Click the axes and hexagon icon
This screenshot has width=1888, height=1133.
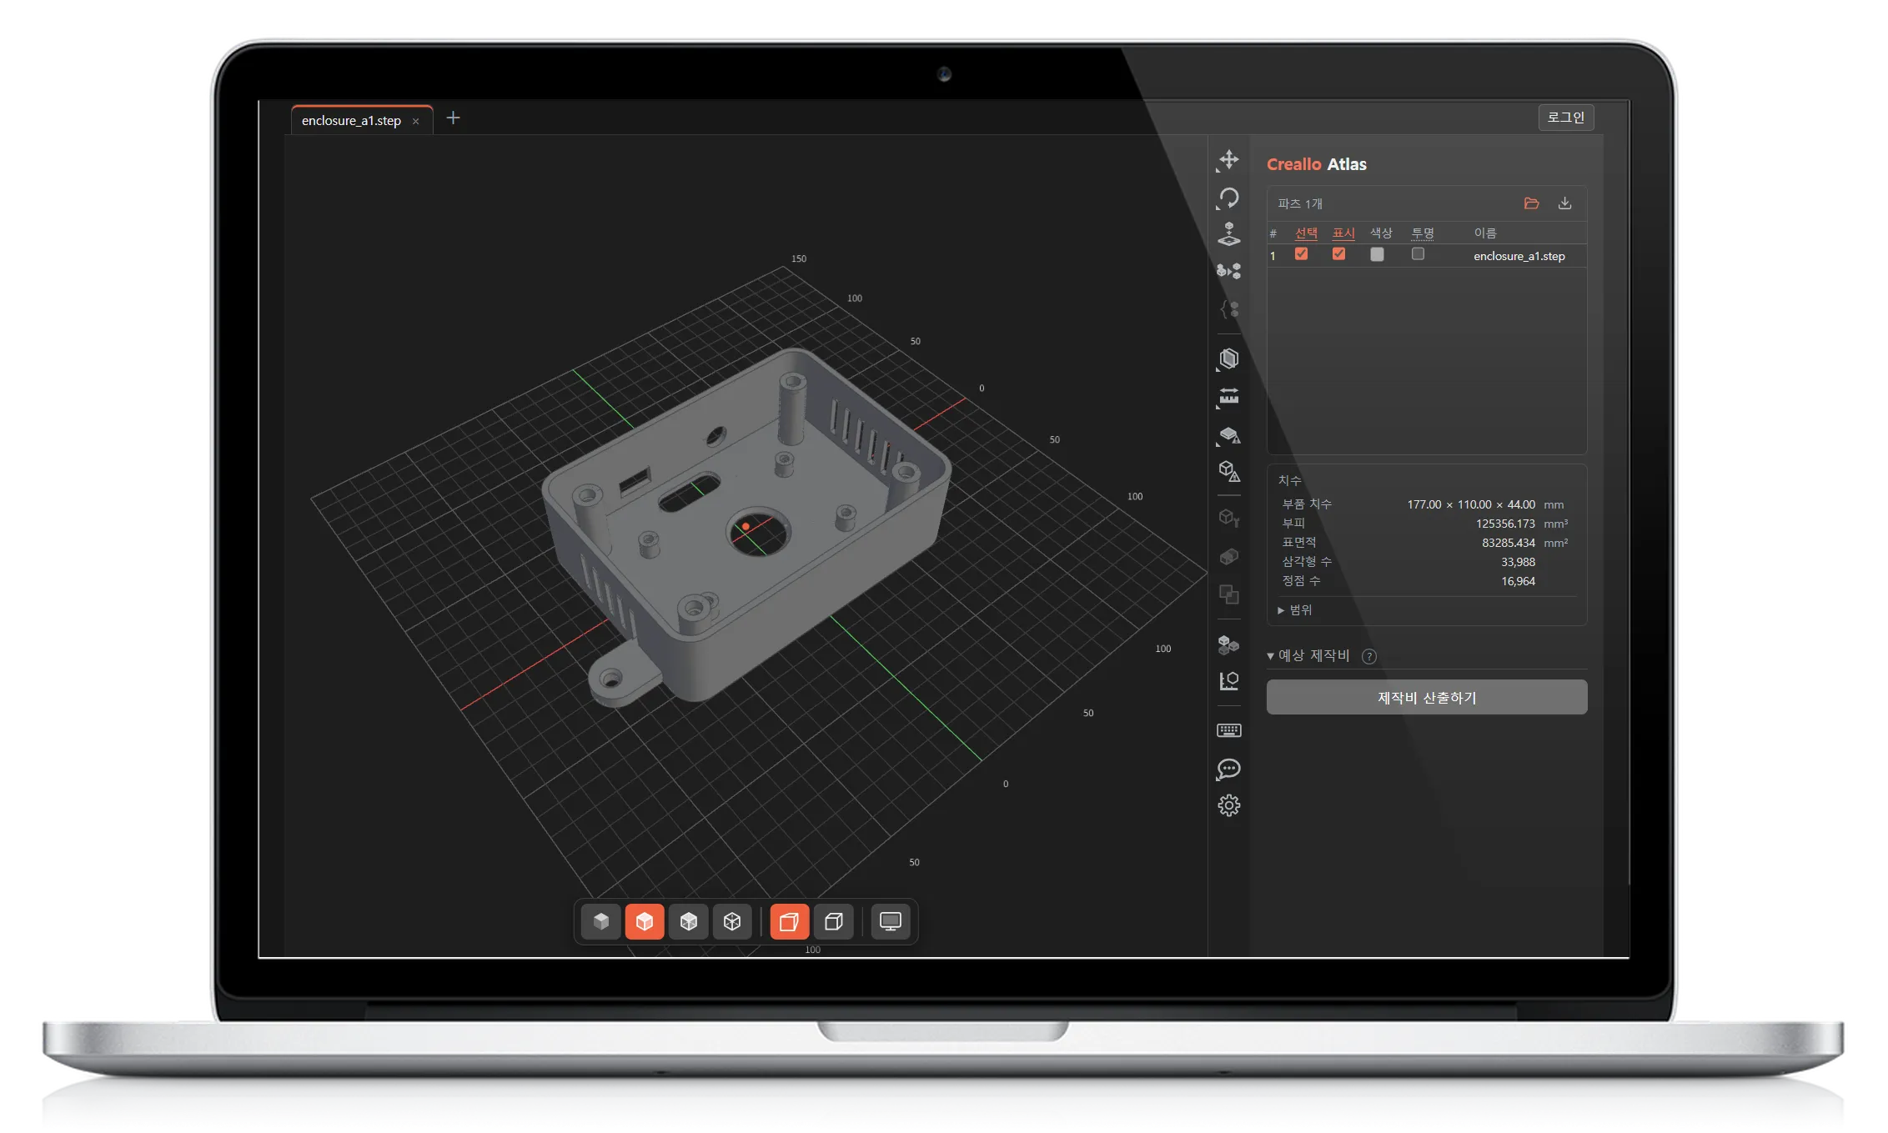point(1228,681)
